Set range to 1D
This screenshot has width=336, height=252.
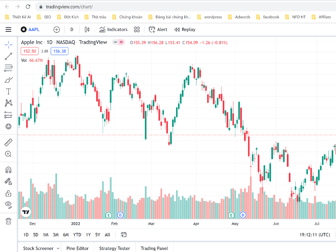[x=26, y=235]
